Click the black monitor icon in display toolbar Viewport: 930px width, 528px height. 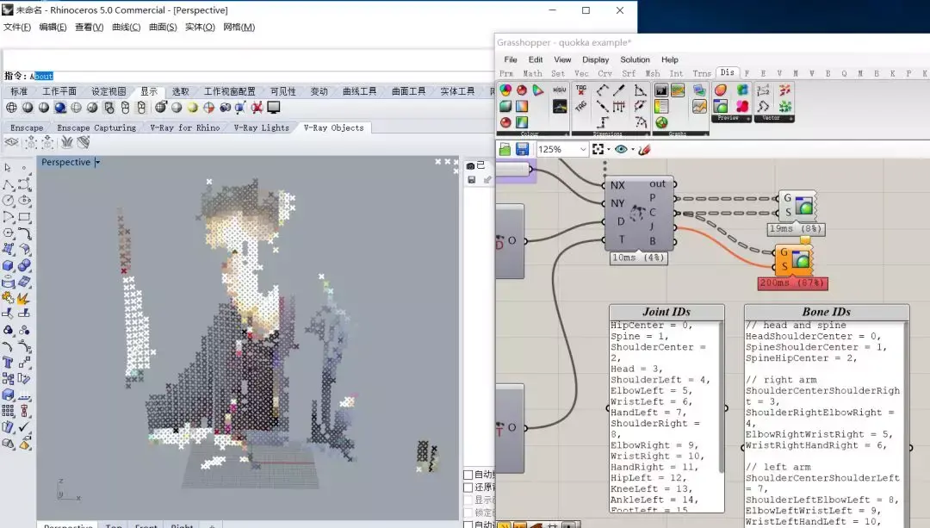pyautogui.click(x=274, y=108)
